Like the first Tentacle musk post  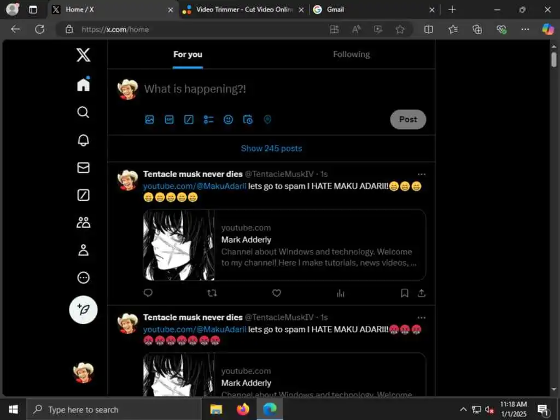[276, 293]
